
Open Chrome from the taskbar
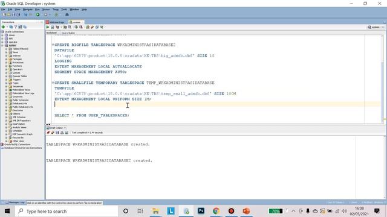[x=216, y=211]
